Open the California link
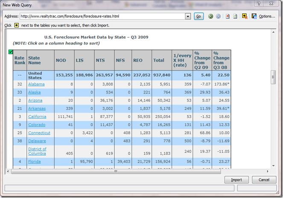This screenshot has width=283, height=198. 37,117
